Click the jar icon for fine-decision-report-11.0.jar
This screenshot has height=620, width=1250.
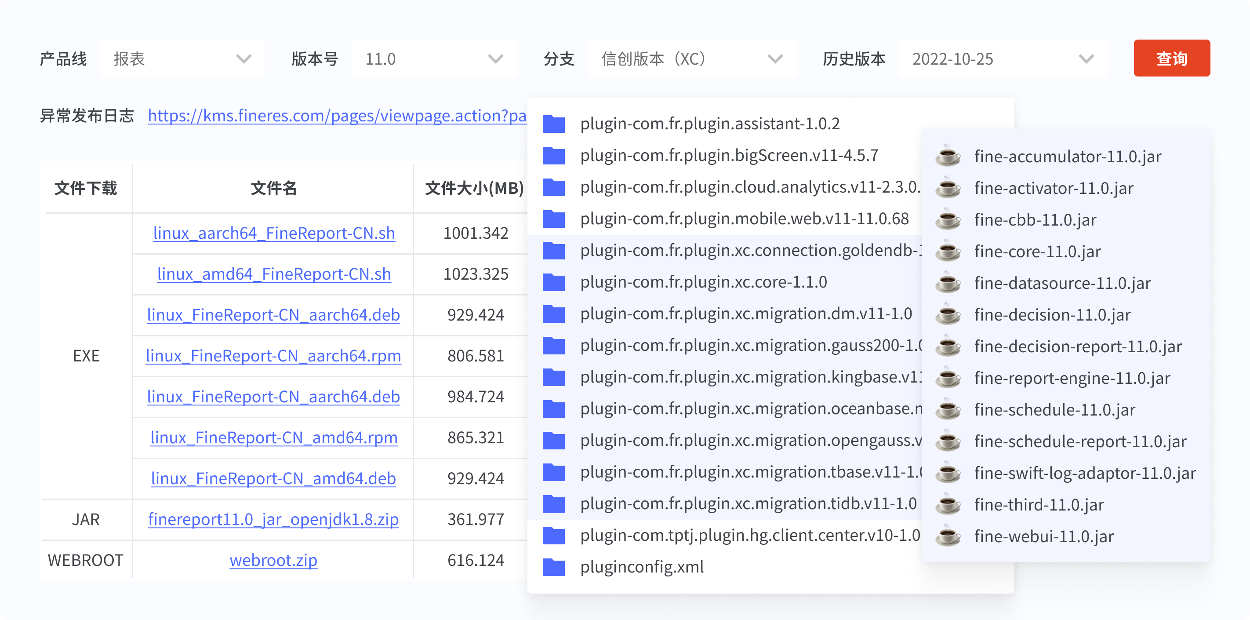948,346
